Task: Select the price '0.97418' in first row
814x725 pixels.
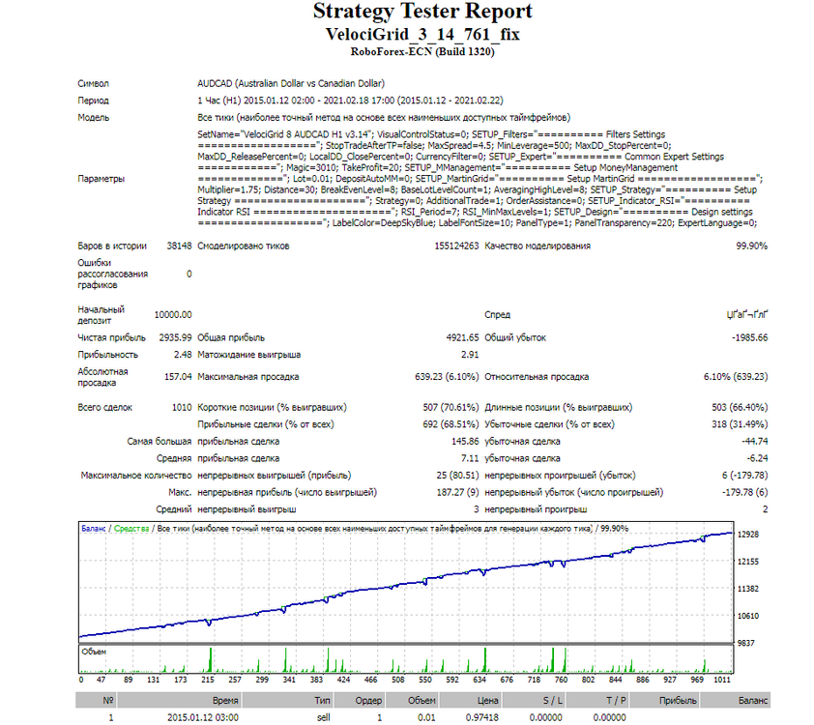Action: pyautogui.click(x=481, y=717)
